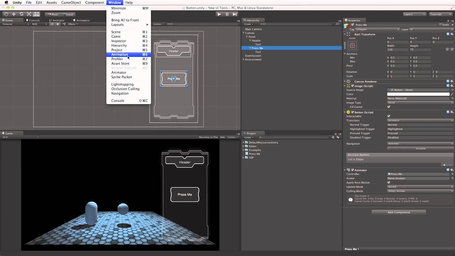Pick Source Image via object selector circle
The width and height of the screenshot is (455, 256).
pyautogui.click(x=452, y=90)
